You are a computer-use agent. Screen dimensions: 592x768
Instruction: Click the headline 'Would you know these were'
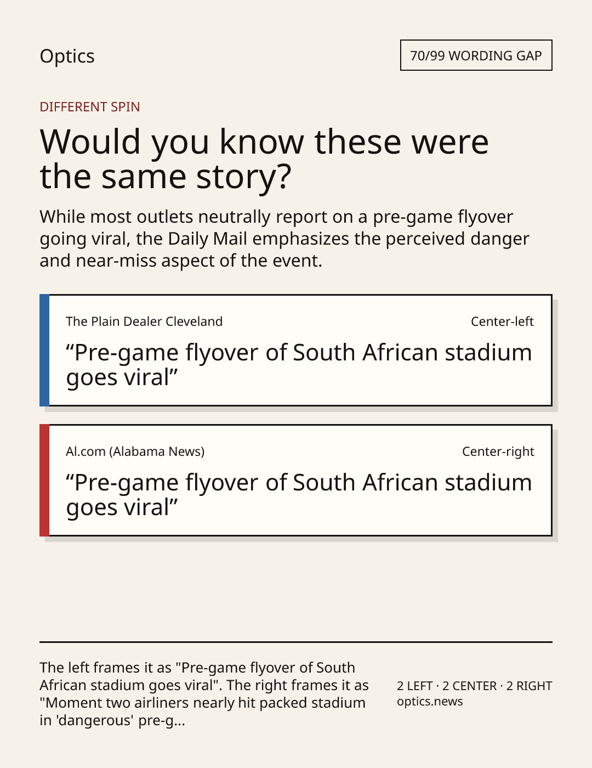point(264,142)
